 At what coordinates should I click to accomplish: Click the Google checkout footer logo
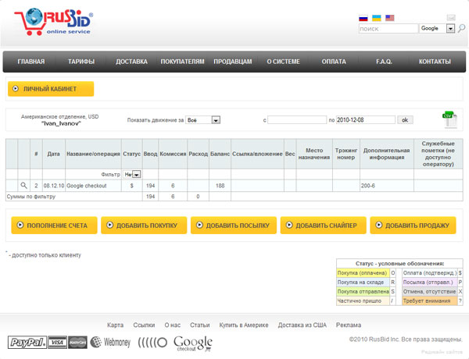(193, 343)
